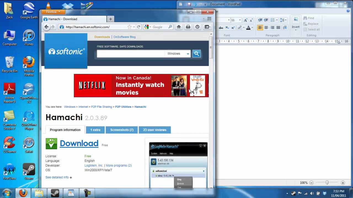Open the More programs (2) link
The width and height of the screenshot is (353, 198).
[x=119, y=166]
